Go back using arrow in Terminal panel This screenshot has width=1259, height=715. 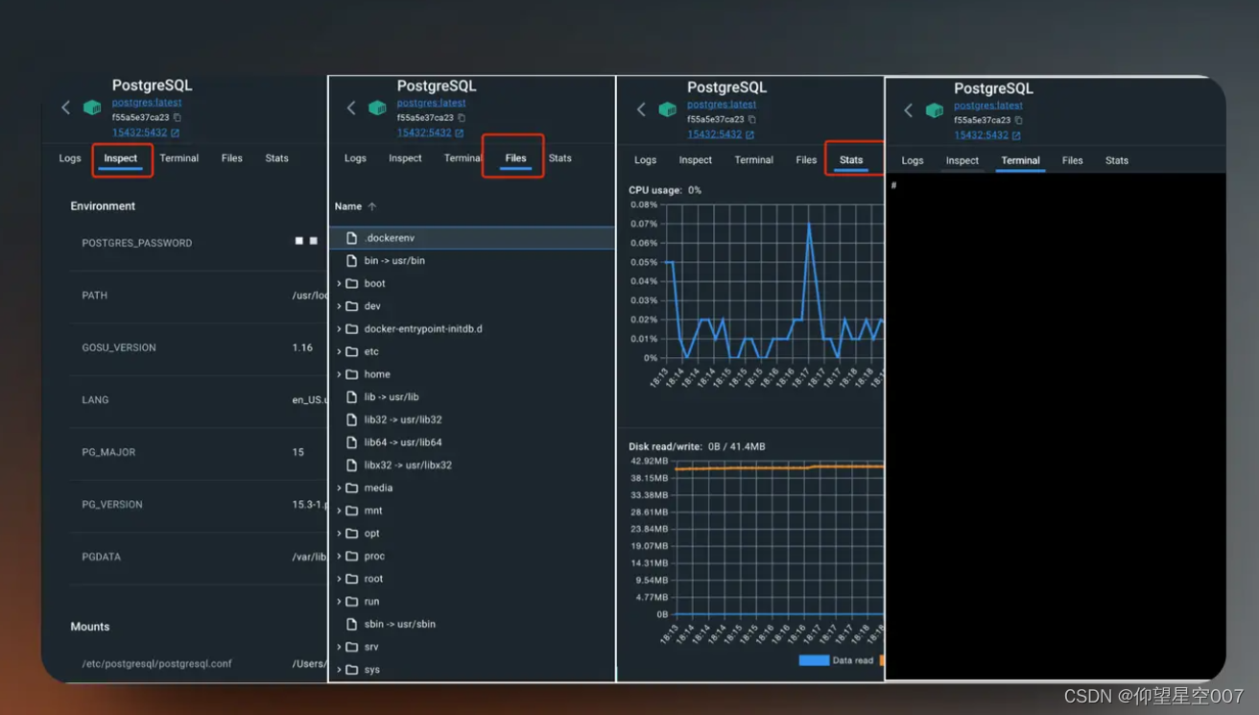coord(908,110)
